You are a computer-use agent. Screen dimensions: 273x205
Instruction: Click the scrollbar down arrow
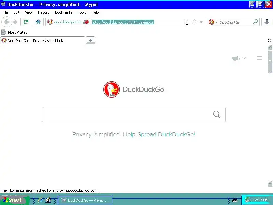click(270, 183)
